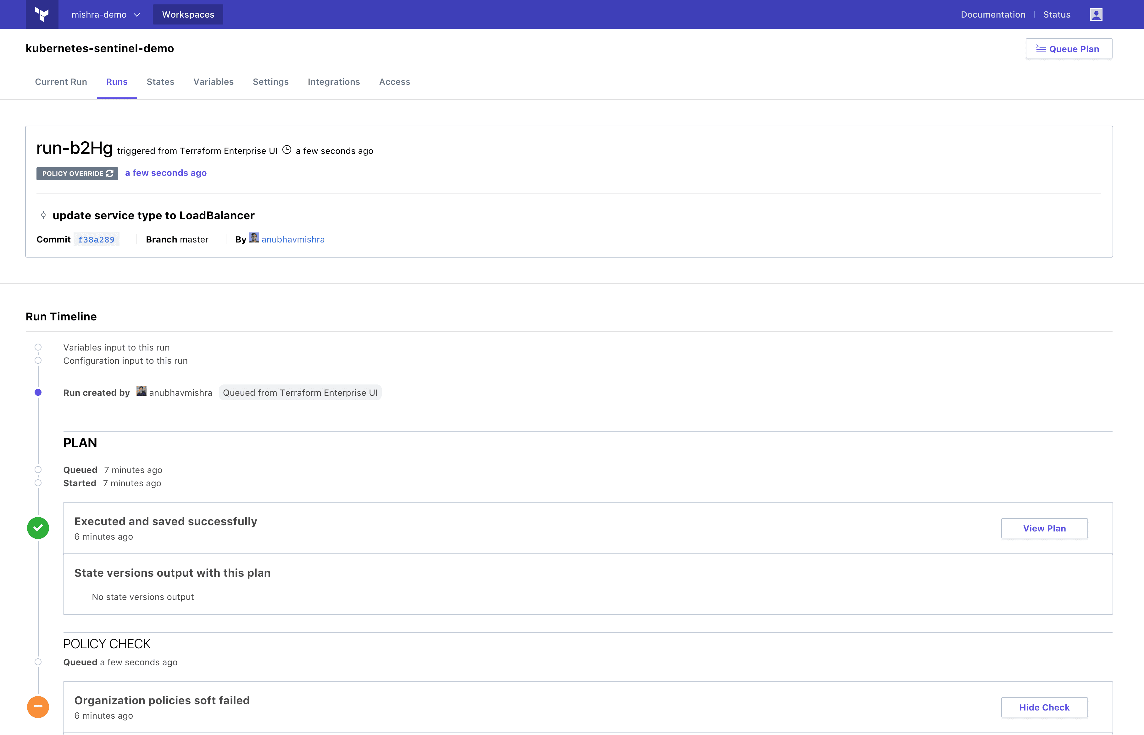The width and height of the screenshot is (1144, 735).
Task: Click the clock icon next to run time
Action: click(x=286, y=150)
